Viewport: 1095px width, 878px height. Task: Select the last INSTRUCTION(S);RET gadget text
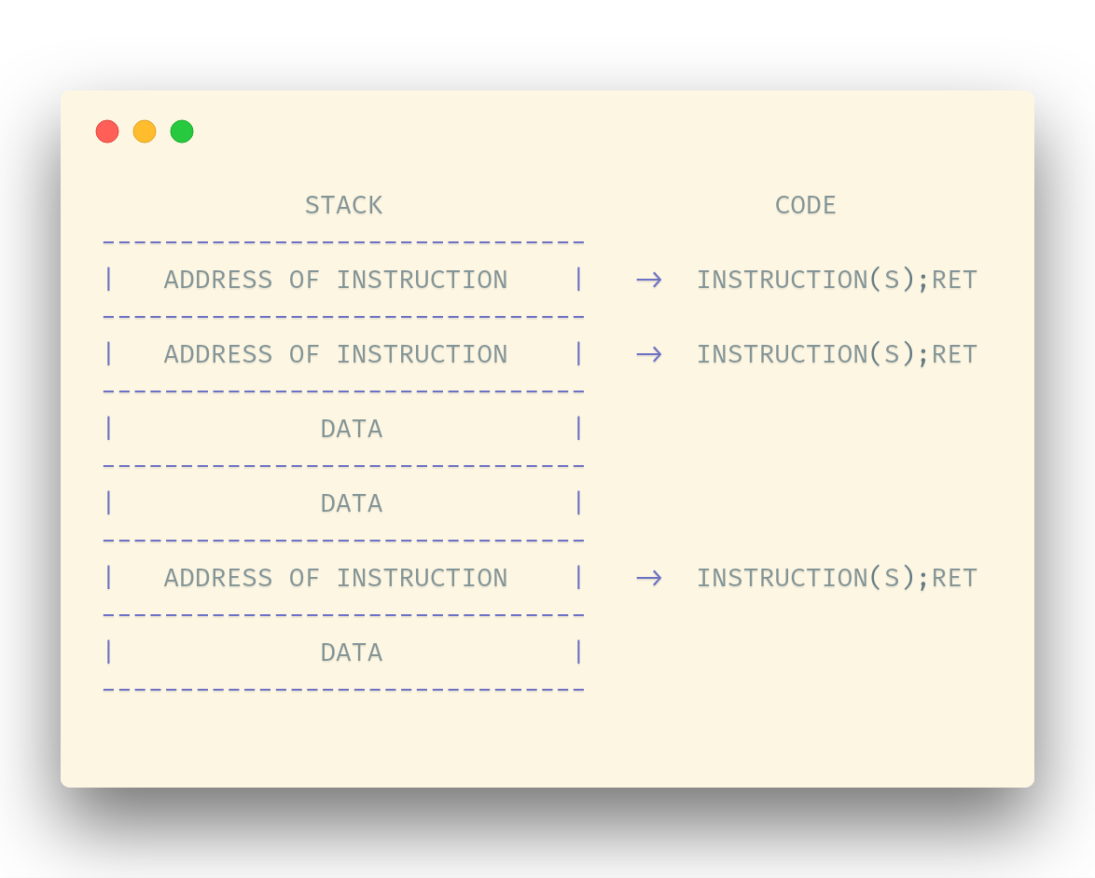[x=837, y=578]
